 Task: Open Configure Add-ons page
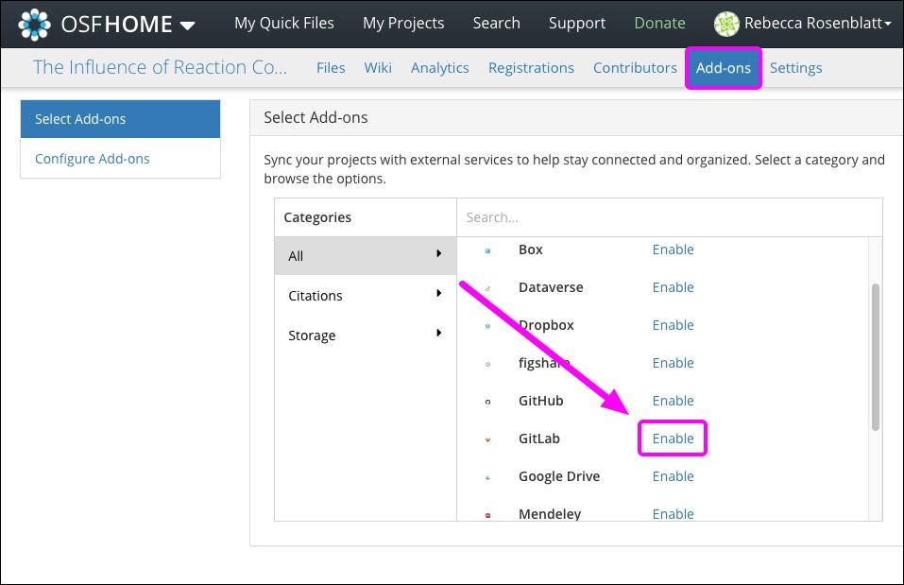point(92,158)
